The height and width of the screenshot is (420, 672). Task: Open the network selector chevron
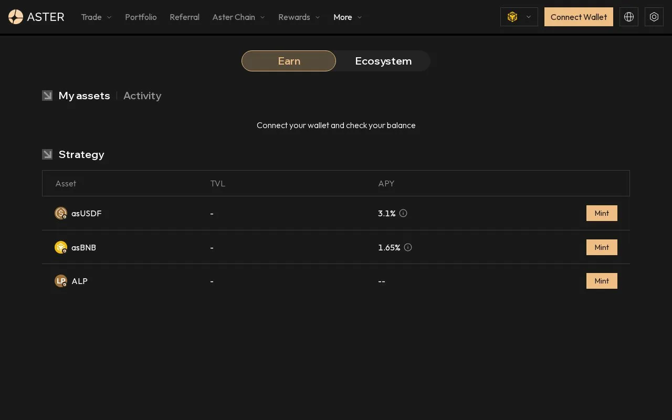click(x=529, y=17)
